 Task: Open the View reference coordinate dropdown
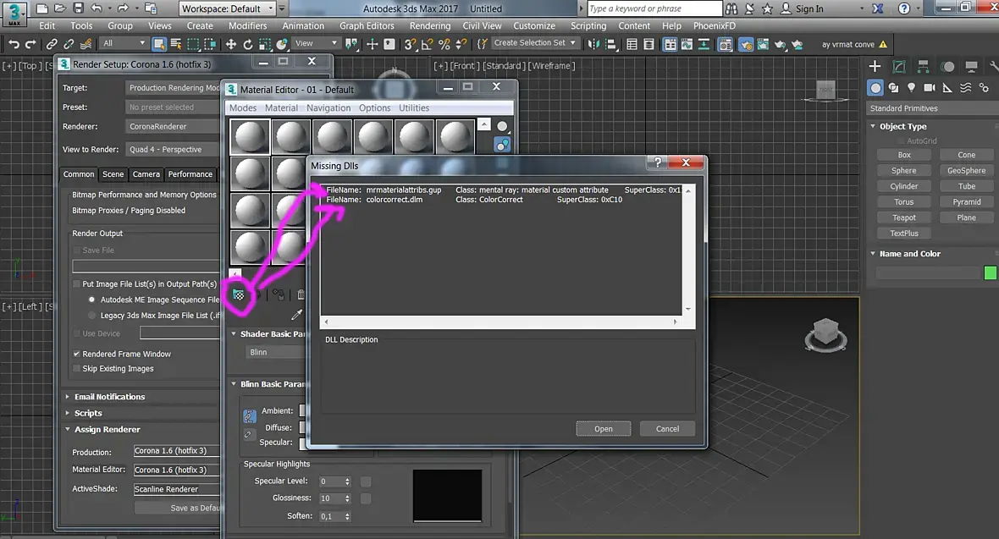(316, 43)
